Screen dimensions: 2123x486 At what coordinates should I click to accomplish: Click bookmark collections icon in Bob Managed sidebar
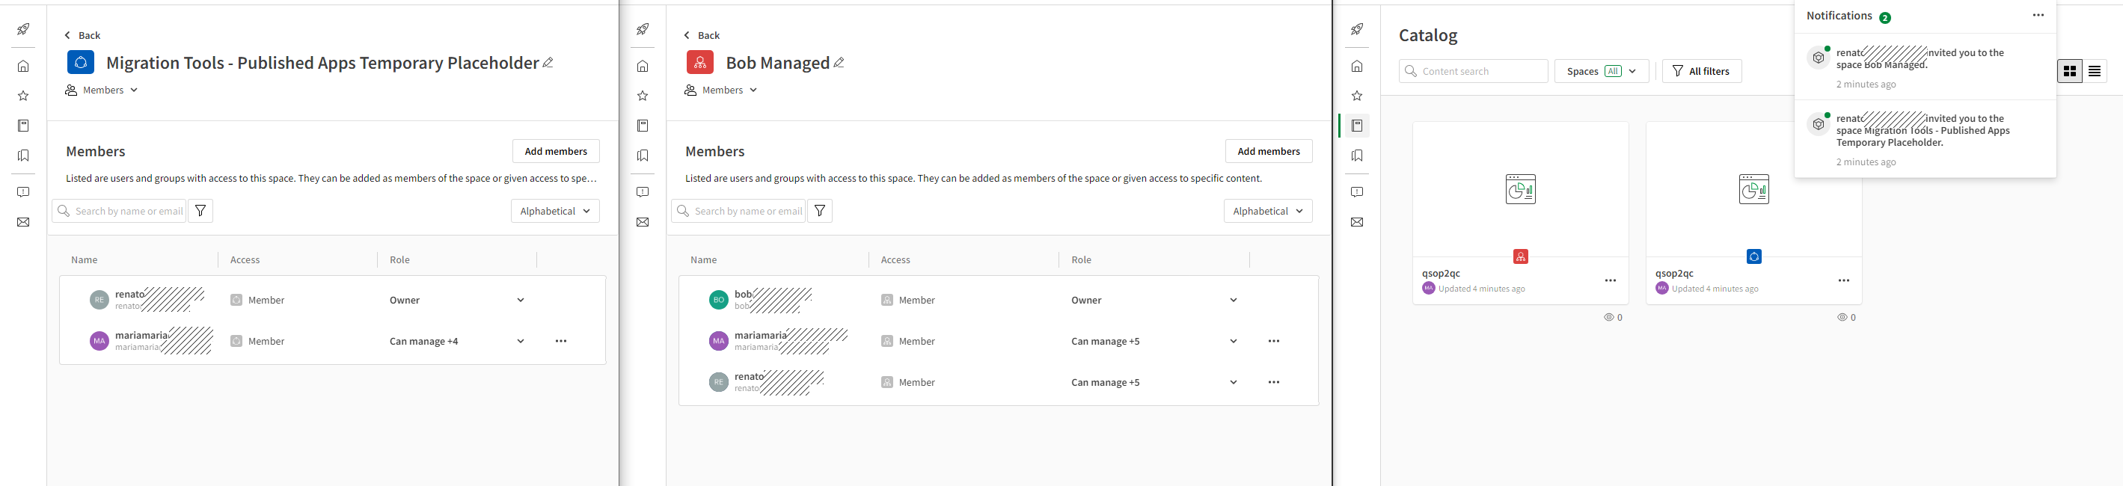tap(643, 155)
